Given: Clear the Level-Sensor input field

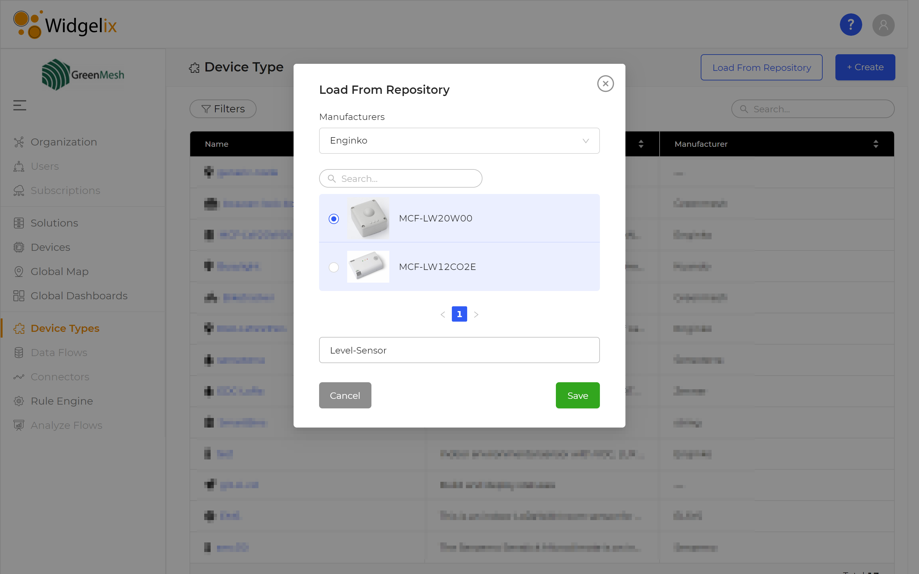Looking at the screenshot, I should pyautogui.click(x=459, y=350).
